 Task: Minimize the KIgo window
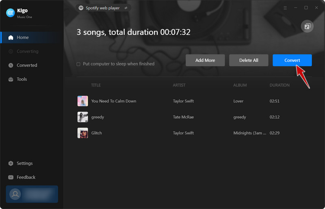click(x=296, y=8)
